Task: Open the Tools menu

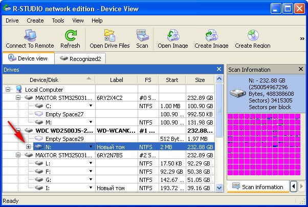Action: click(x=58, y=20)
